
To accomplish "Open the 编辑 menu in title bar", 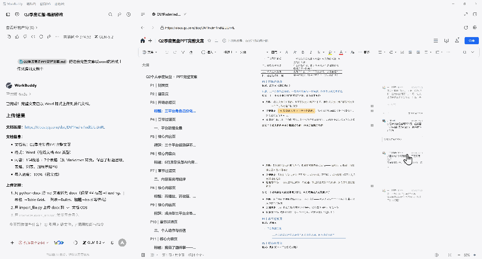I will pyautogui.click(x=31, y=4).
